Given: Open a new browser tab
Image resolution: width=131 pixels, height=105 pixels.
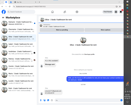Looking at the screenshot, I should point(39,2).
